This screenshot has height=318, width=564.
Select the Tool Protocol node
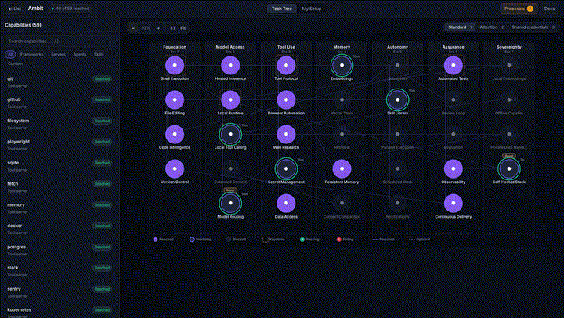(286, 66)
